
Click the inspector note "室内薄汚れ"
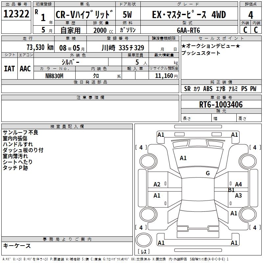point(15,156)
